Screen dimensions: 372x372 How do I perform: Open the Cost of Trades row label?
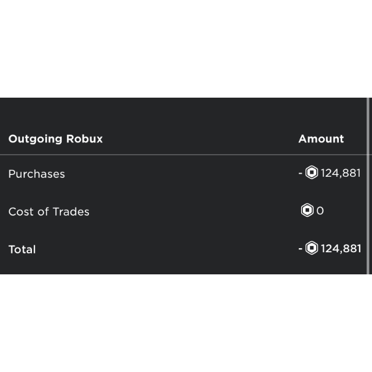[49, 212]
